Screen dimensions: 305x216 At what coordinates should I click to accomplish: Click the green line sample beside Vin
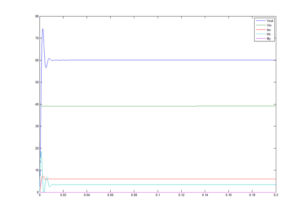point(260,25)
